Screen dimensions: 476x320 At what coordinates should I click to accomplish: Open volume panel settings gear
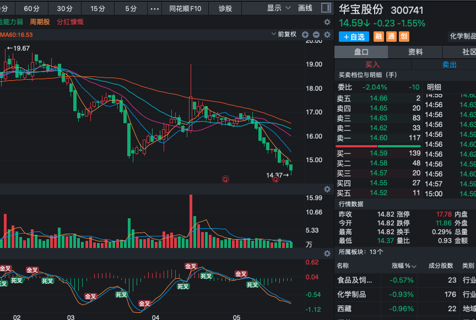[327, 189]
